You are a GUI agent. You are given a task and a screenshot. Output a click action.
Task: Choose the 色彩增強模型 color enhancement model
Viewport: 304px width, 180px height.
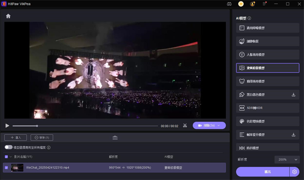[x=268, y=121]
